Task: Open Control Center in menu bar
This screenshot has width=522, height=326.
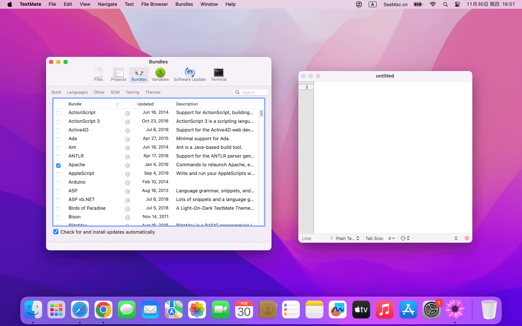Action: click(457, 4)
